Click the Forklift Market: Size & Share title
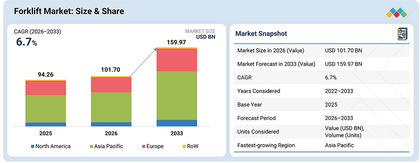Viewport: 420px width, 163px height. point(68,11)
